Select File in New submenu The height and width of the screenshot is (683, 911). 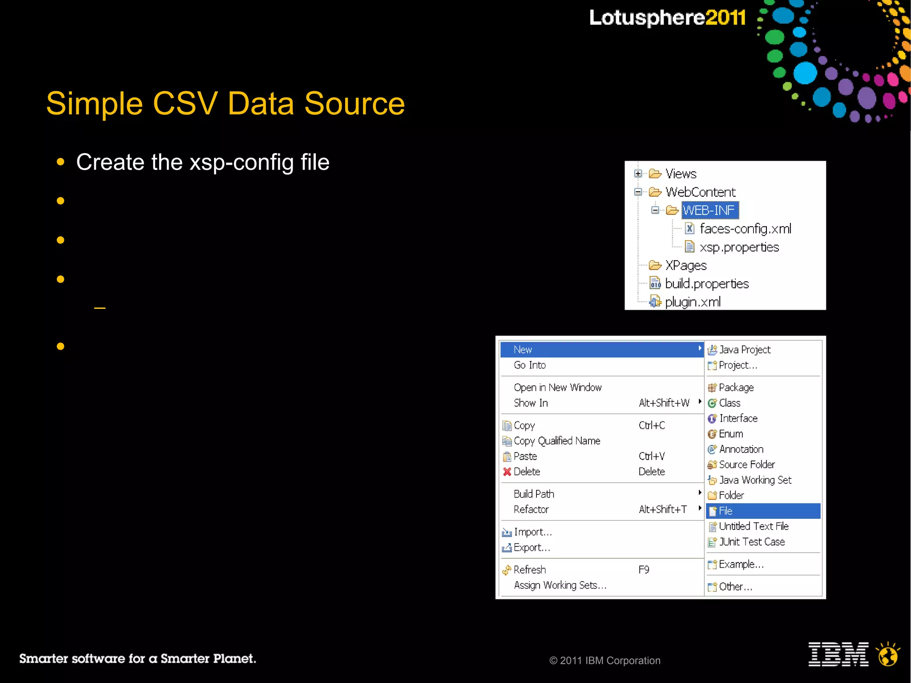pyautogui.click(x=763, y=511)
